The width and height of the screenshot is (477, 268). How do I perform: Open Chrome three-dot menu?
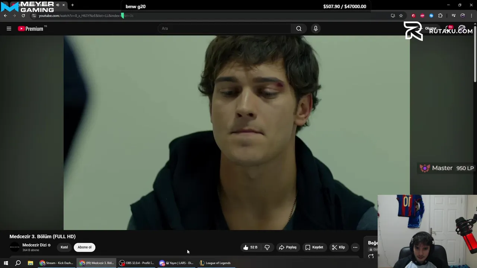pos(472,16)
